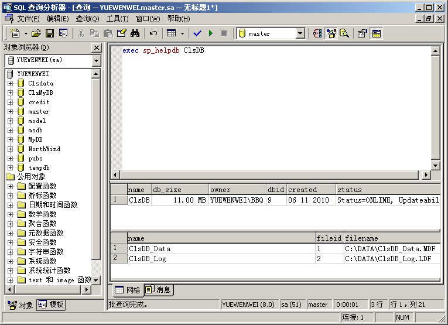Open the 工具(T) menu
Screen dimensions: 448x325
pos(118,19)
